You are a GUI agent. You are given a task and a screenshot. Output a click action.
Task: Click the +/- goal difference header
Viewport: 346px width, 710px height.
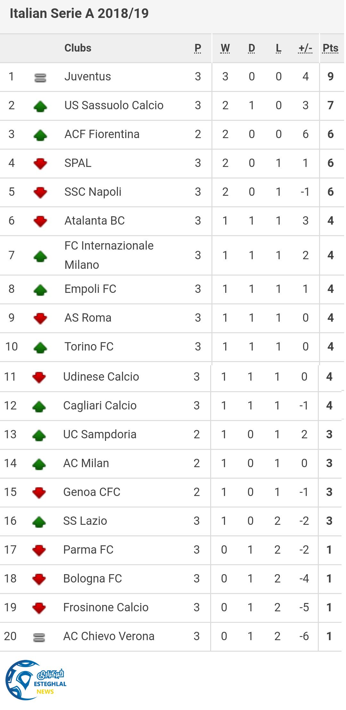tap(305, 48)
